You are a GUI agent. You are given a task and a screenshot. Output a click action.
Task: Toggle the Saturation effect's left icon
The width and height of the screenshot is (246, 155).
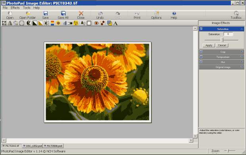click(x=201, y=29)
